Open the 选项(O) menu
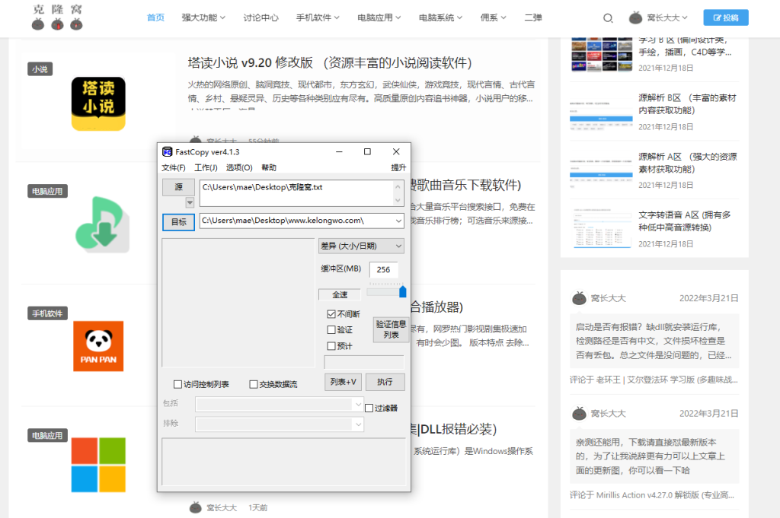780x518 pixels. point(239,168)
